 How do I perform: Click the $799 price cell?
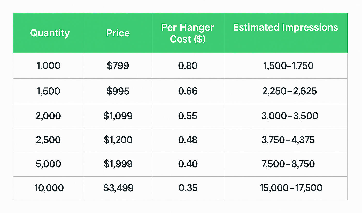118,66
